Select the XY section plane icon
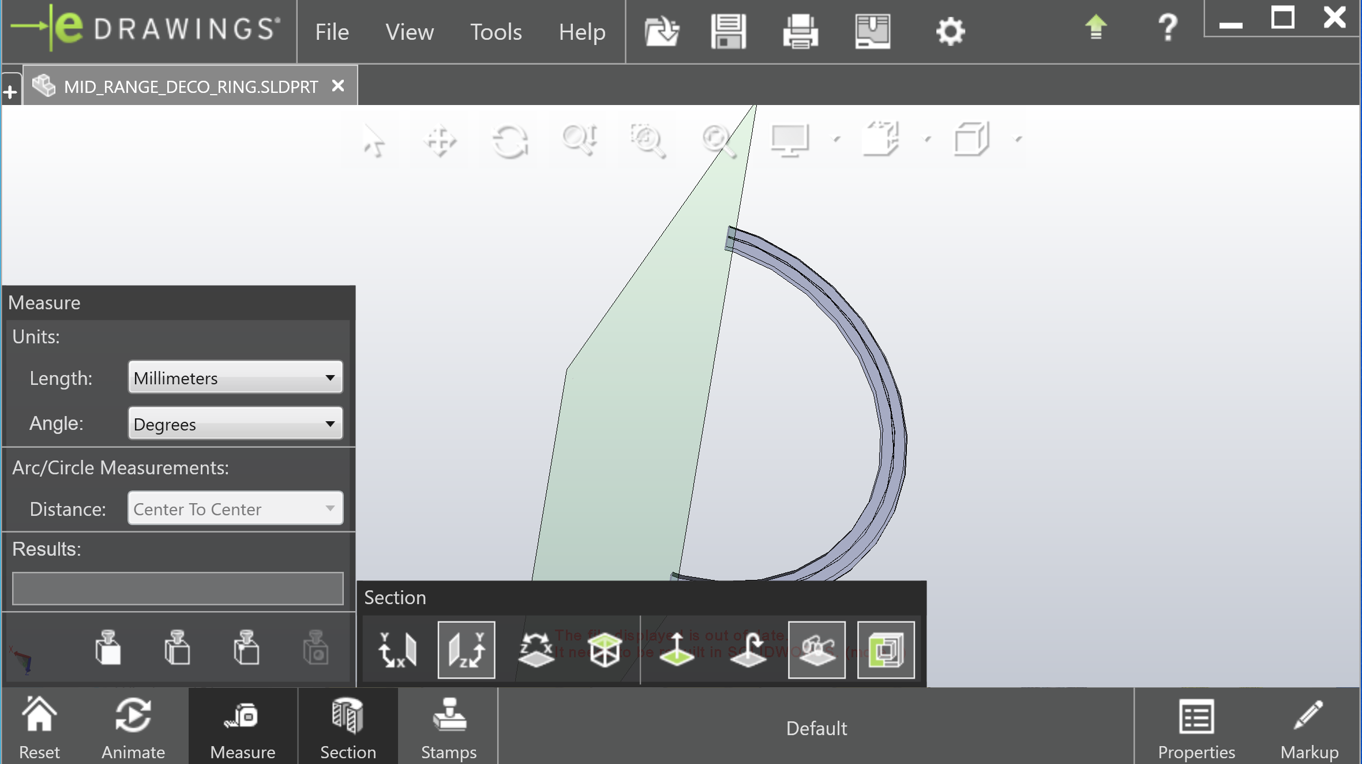1362x764 pixels. pos(397,650)
